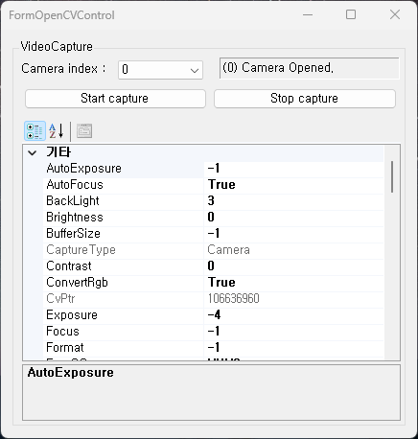Open the Camera index dropdown

click(160, 70)
